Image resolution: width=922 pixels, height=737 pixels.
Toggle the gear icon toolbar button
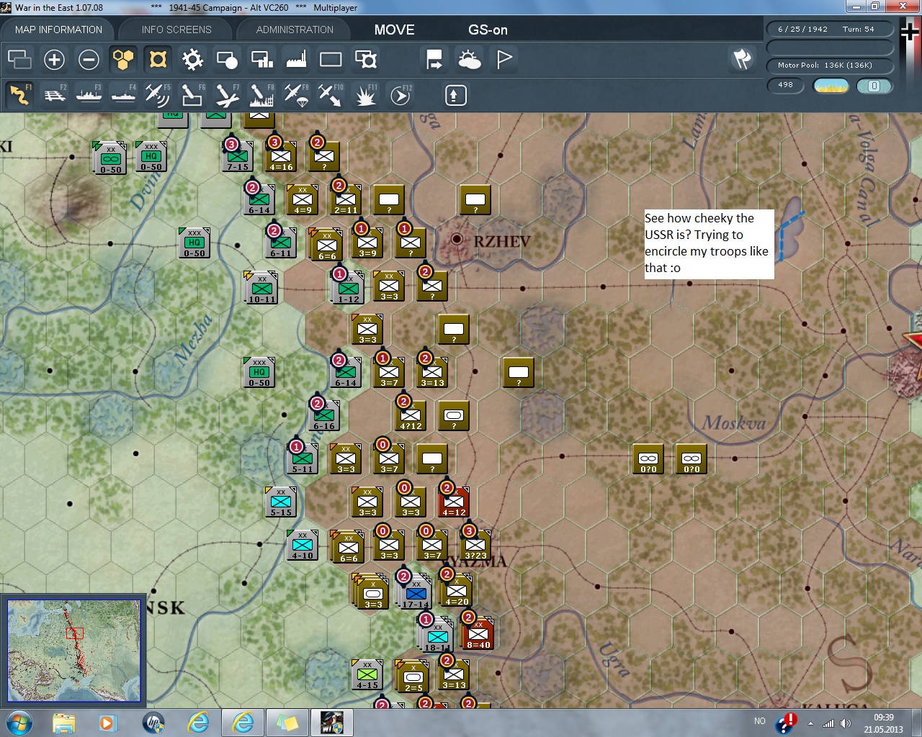[x=192, y=59]
